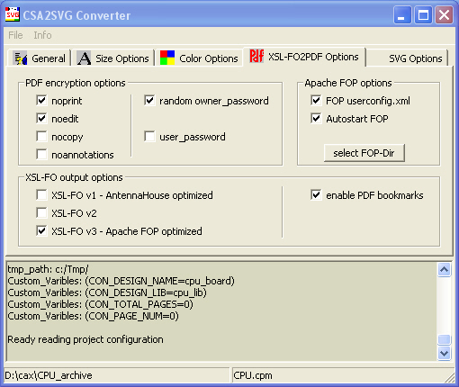Enable the nocopy encryption option
459x387 pixels.
coord(41,136)
